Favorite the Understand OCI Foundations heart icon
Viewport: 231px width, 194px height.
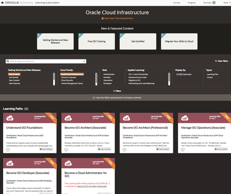pyautogui.click(x=8, y=150)
